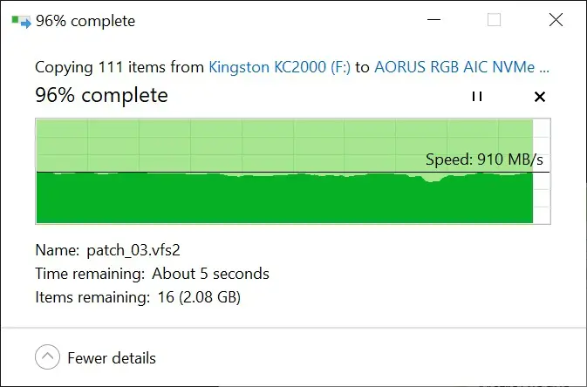Viewport: 587px width, 387px height.
Task: Open the AORUS RGB AIC NVMe destination link
Action: [x=461, y=67]
